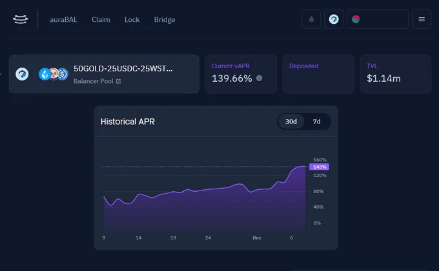Open the network selector icon
Image resolution: width=439 pixels, height=271 pixels.
(x=334, y=19)
